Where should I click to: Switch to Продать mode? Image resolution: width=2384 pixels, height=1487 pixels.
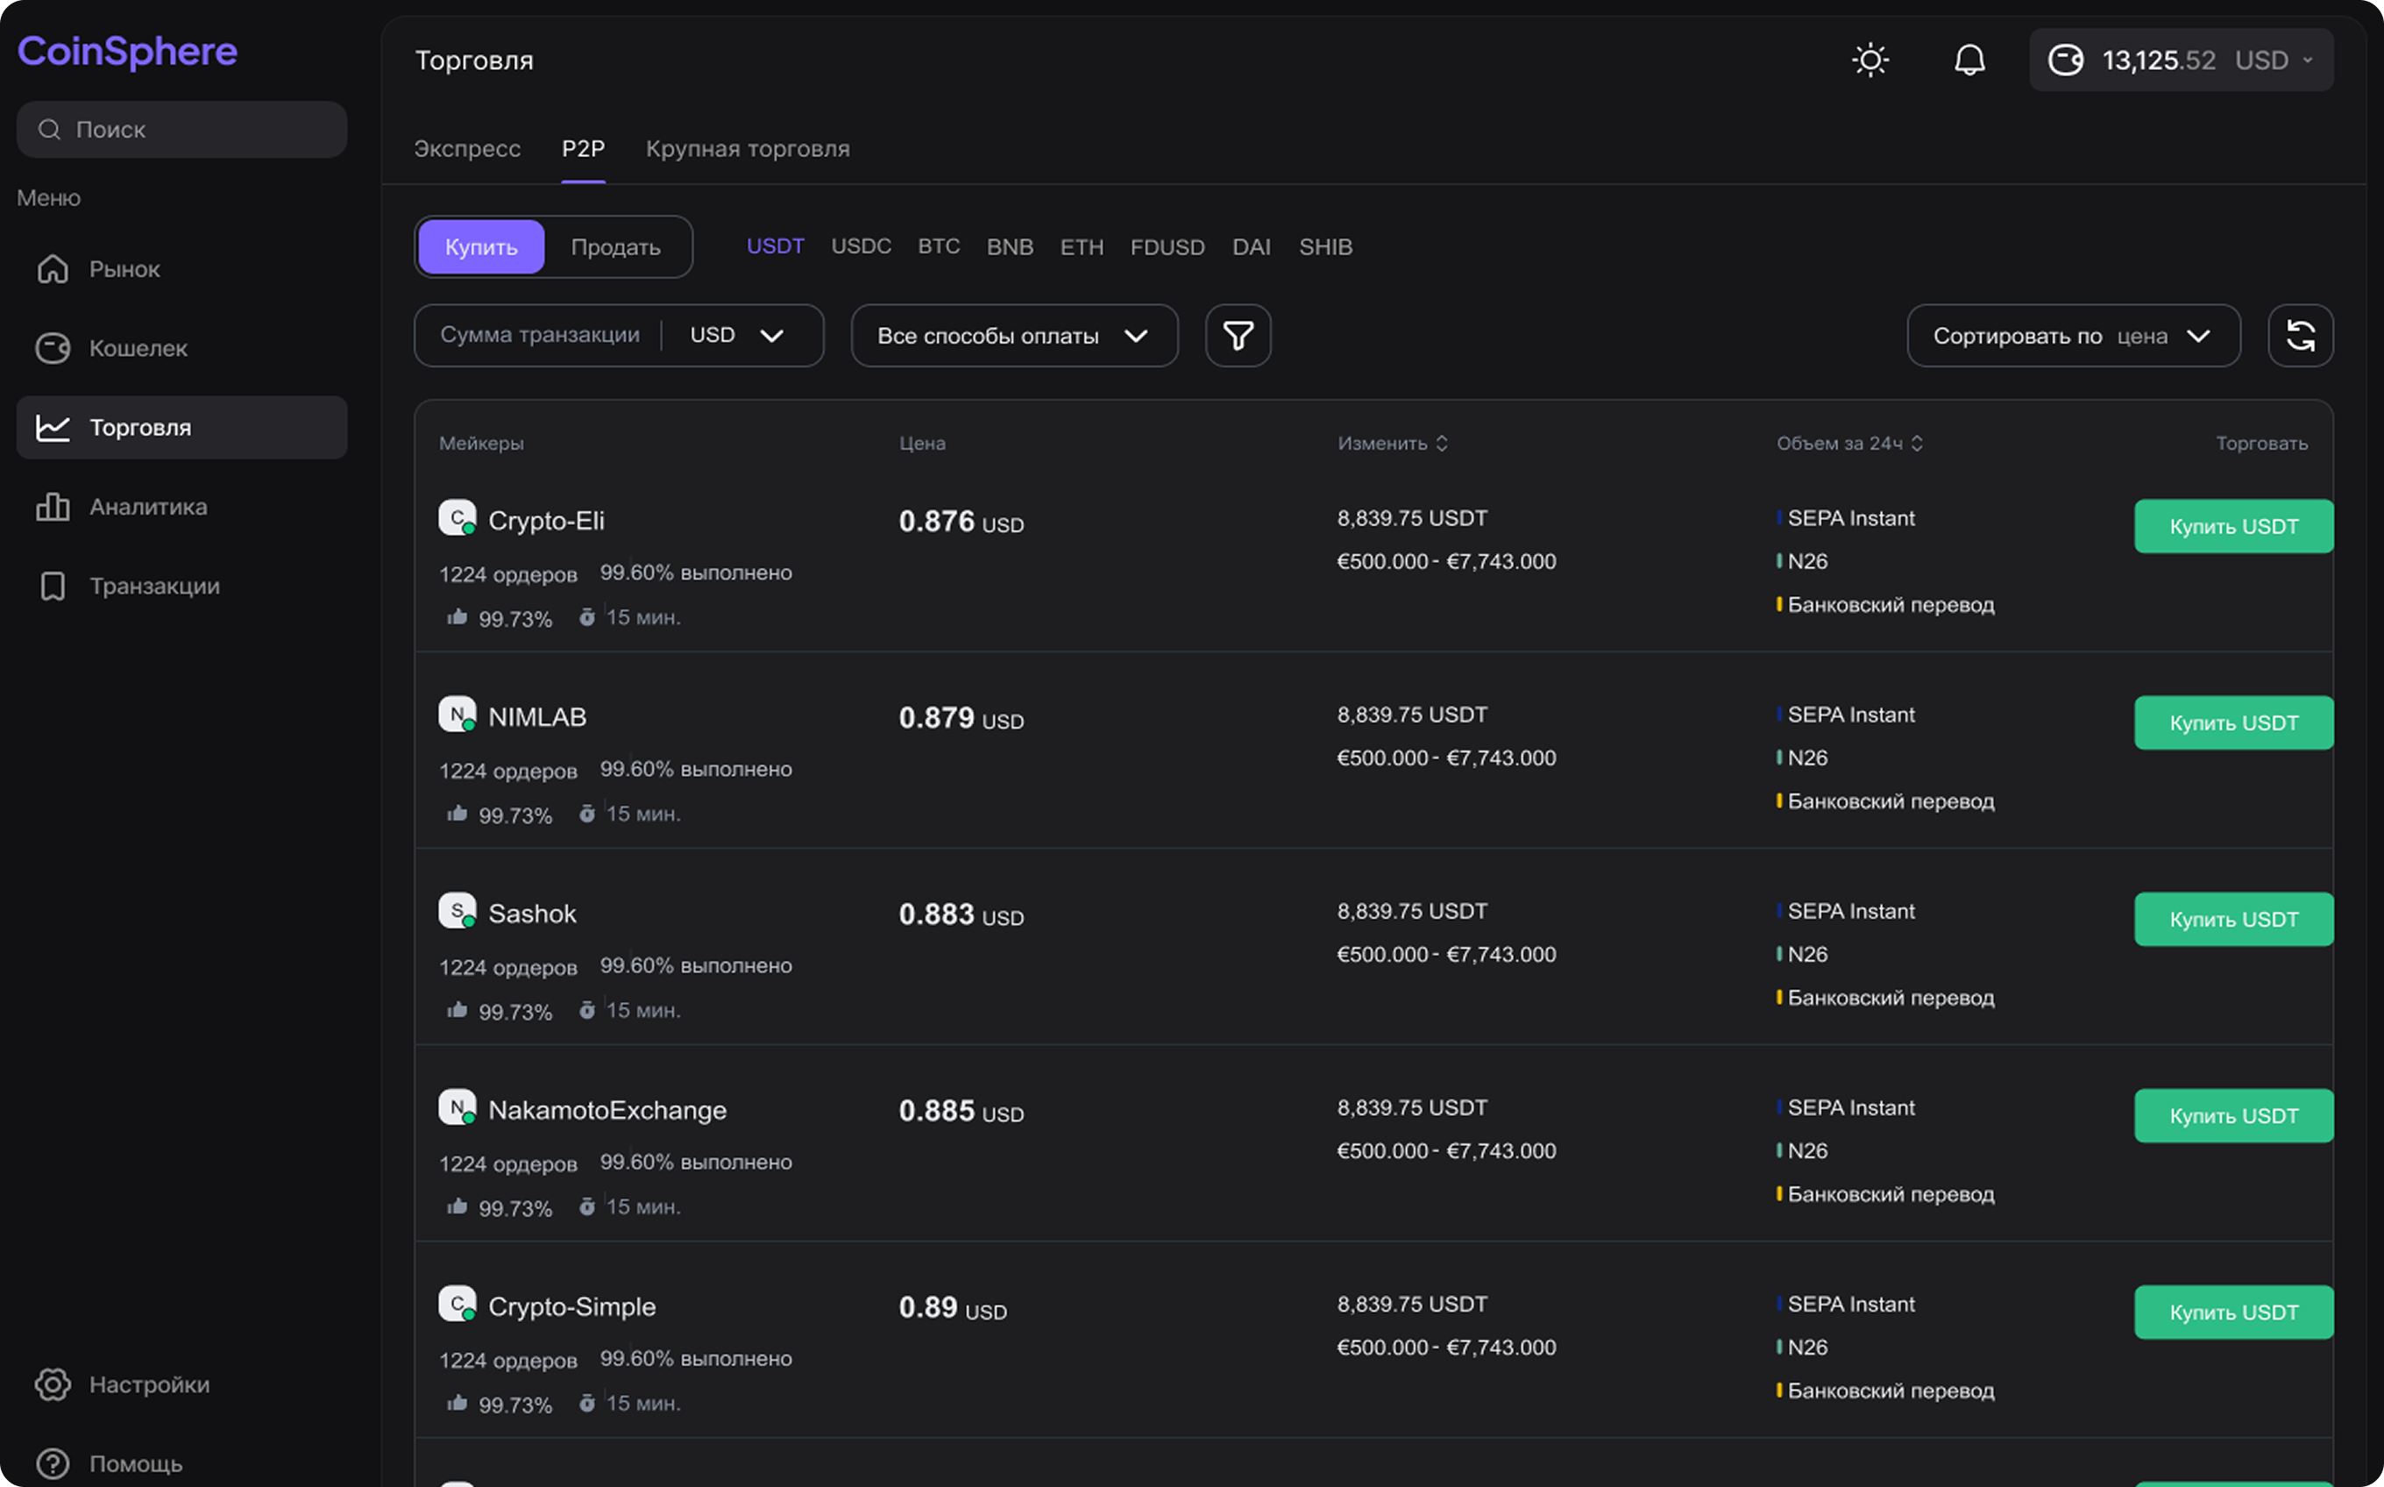tap(615, 247)
